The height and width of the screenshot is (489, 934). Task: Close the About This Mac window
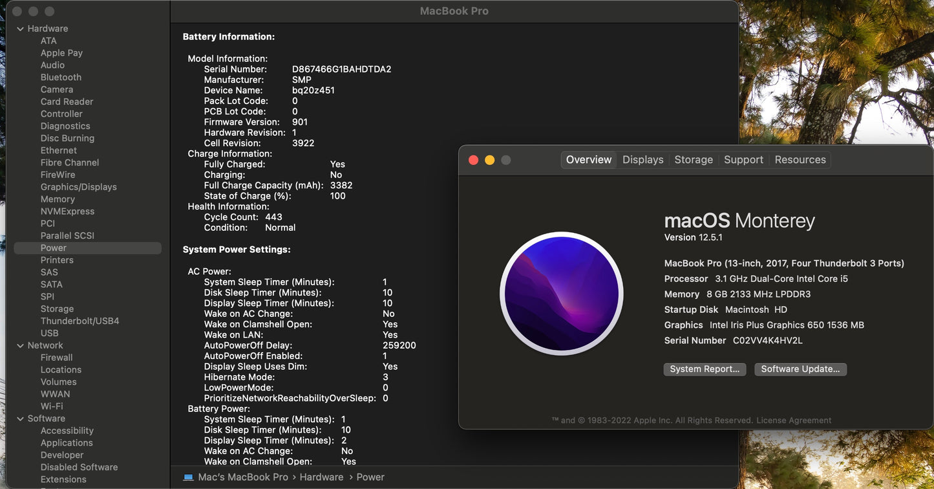(473, 160)
